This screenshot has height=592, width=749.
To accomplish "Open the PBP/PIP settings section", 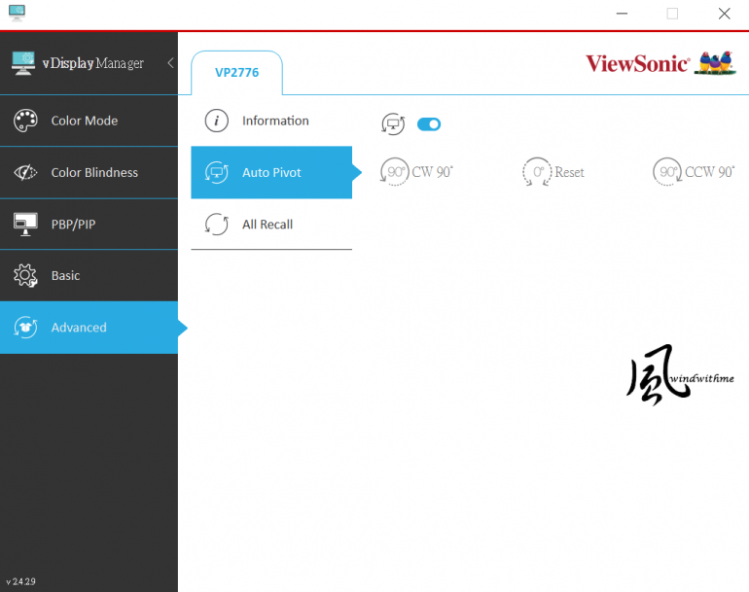I will tap(73, 225).
